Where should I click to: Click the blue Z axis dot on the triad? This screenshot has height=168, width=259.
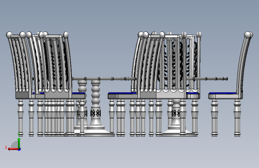[19, 149]
